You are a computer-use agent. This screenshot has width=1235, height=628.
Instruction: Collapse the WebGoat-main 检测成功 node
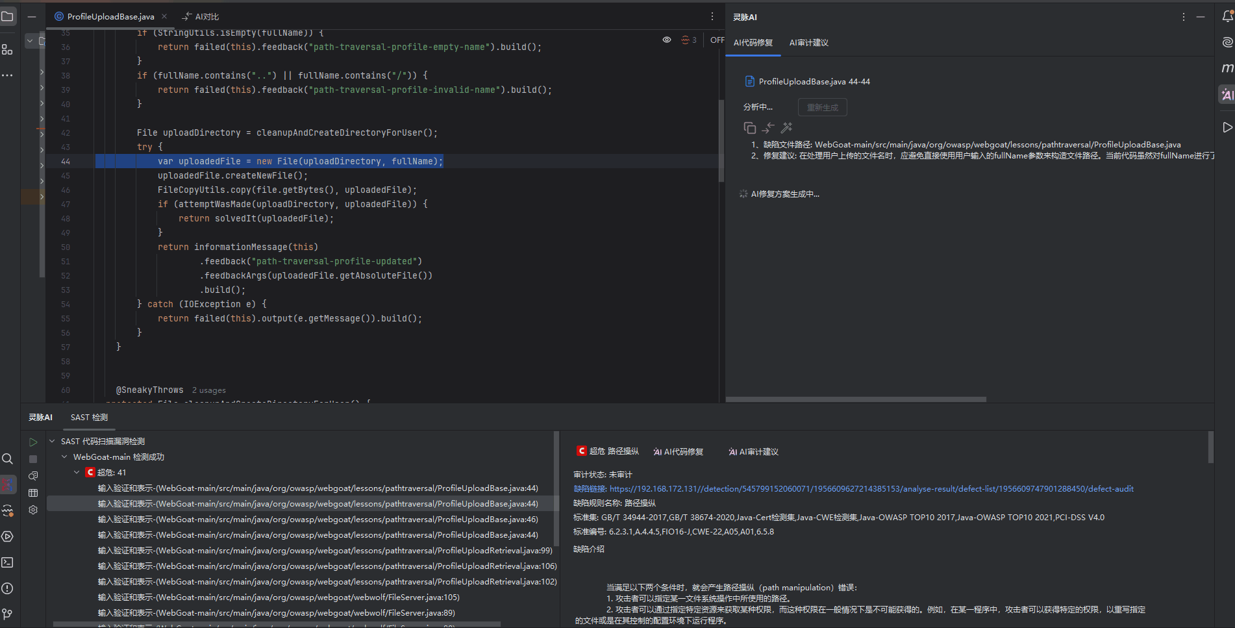click(x=64, y=457)
